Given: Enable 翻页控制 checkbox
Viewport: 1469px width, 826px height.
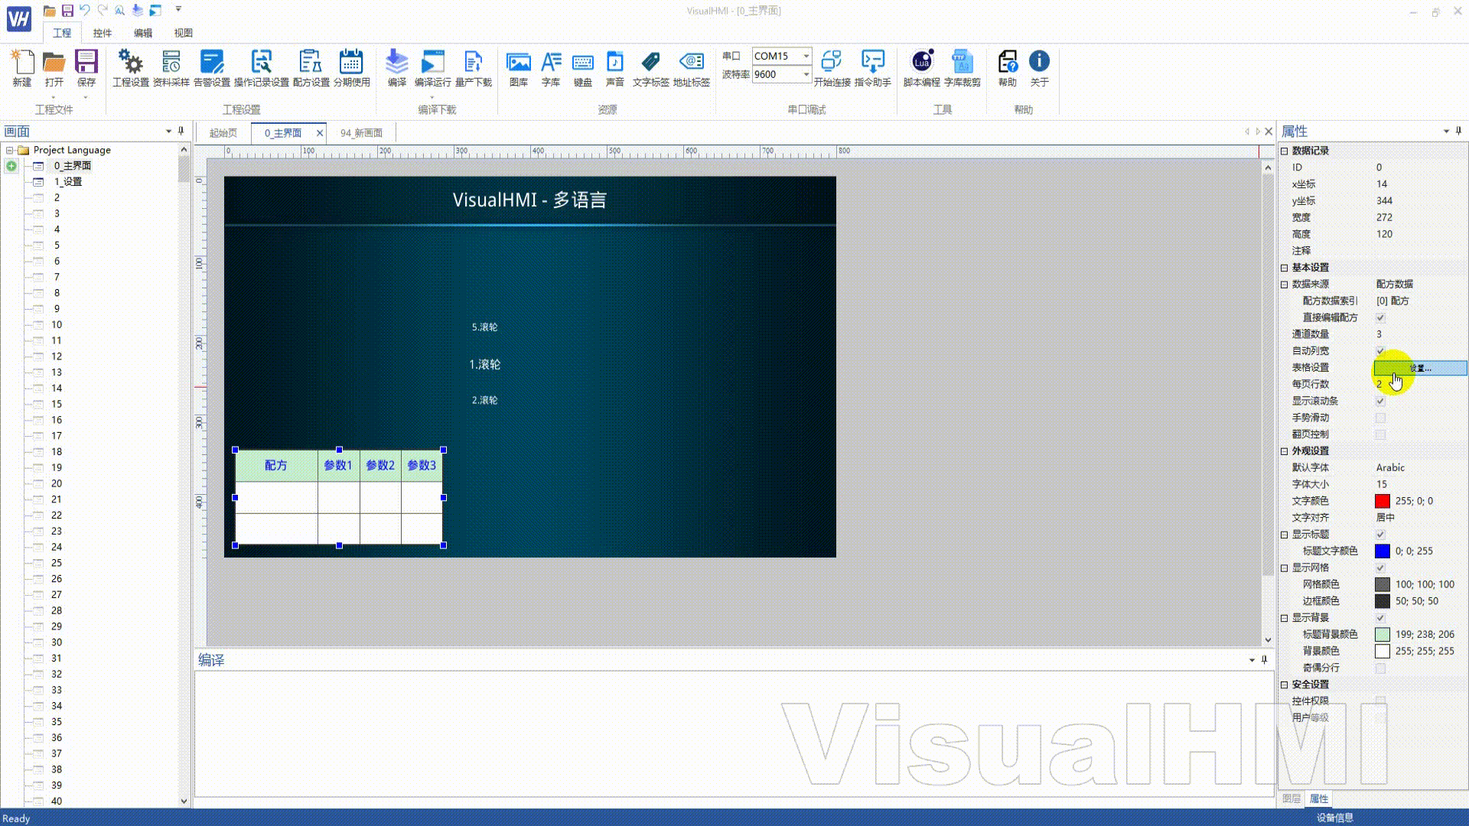Looking at the screenshot, I should click(1380, 434).
